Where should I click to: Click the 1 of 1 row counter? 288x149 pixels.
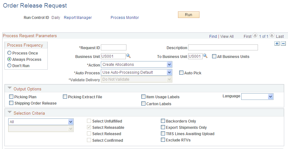pyautogui.click(x=264, y=37)
